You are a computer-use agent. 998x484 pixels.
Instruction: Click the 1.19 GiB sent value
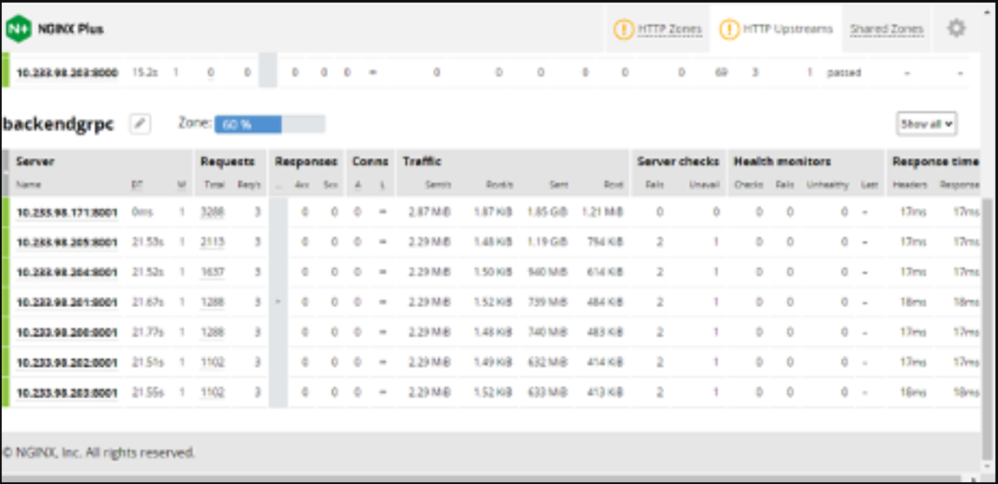click(547, 242)
